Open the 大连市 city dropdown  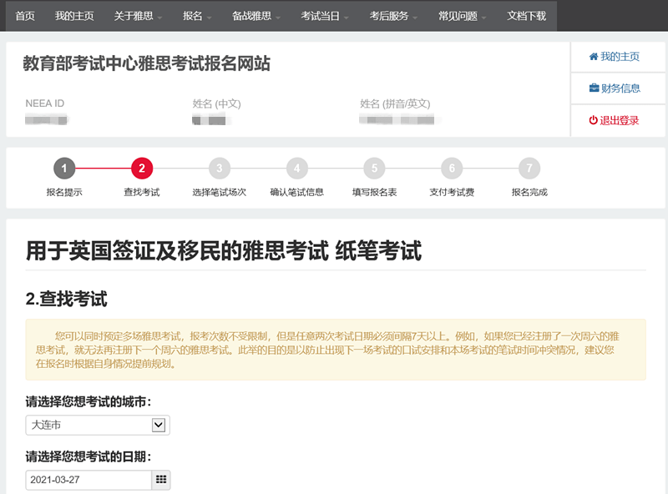(x=98, y=425)
